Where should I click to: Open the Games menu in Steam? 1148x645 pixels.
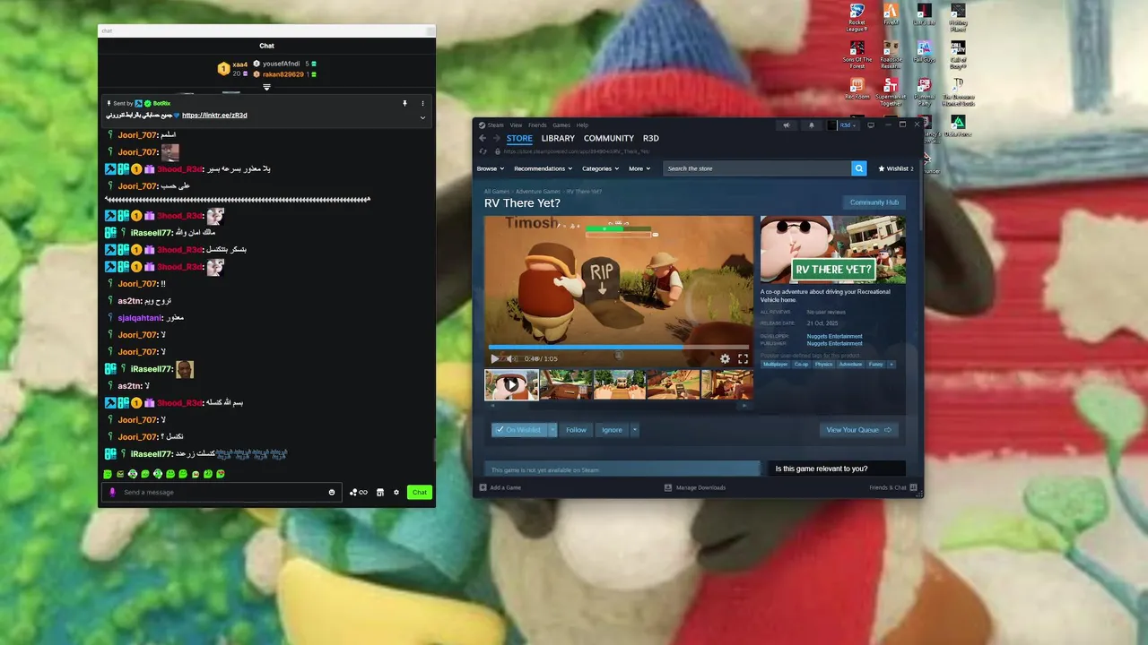561,125
